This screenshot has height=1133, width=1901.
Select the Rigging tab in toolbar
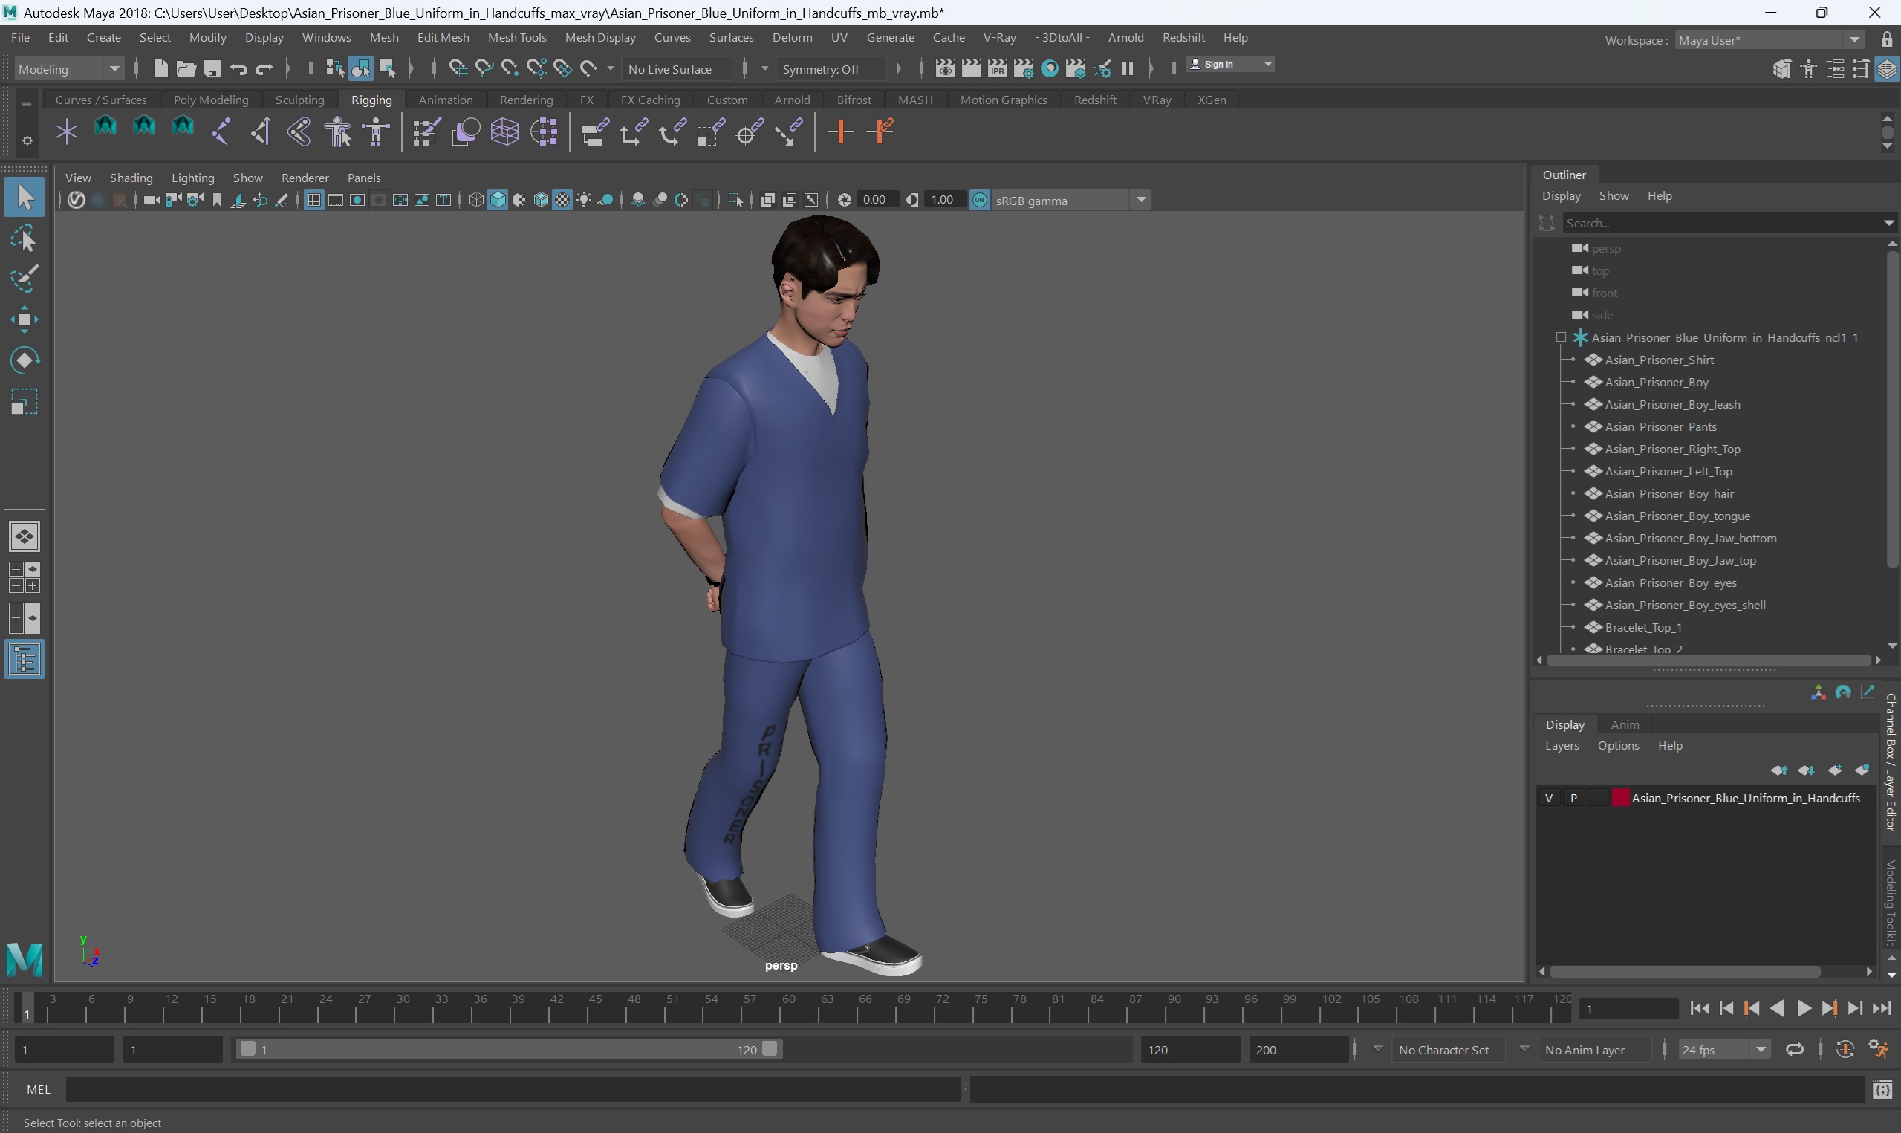pos(371,99)
